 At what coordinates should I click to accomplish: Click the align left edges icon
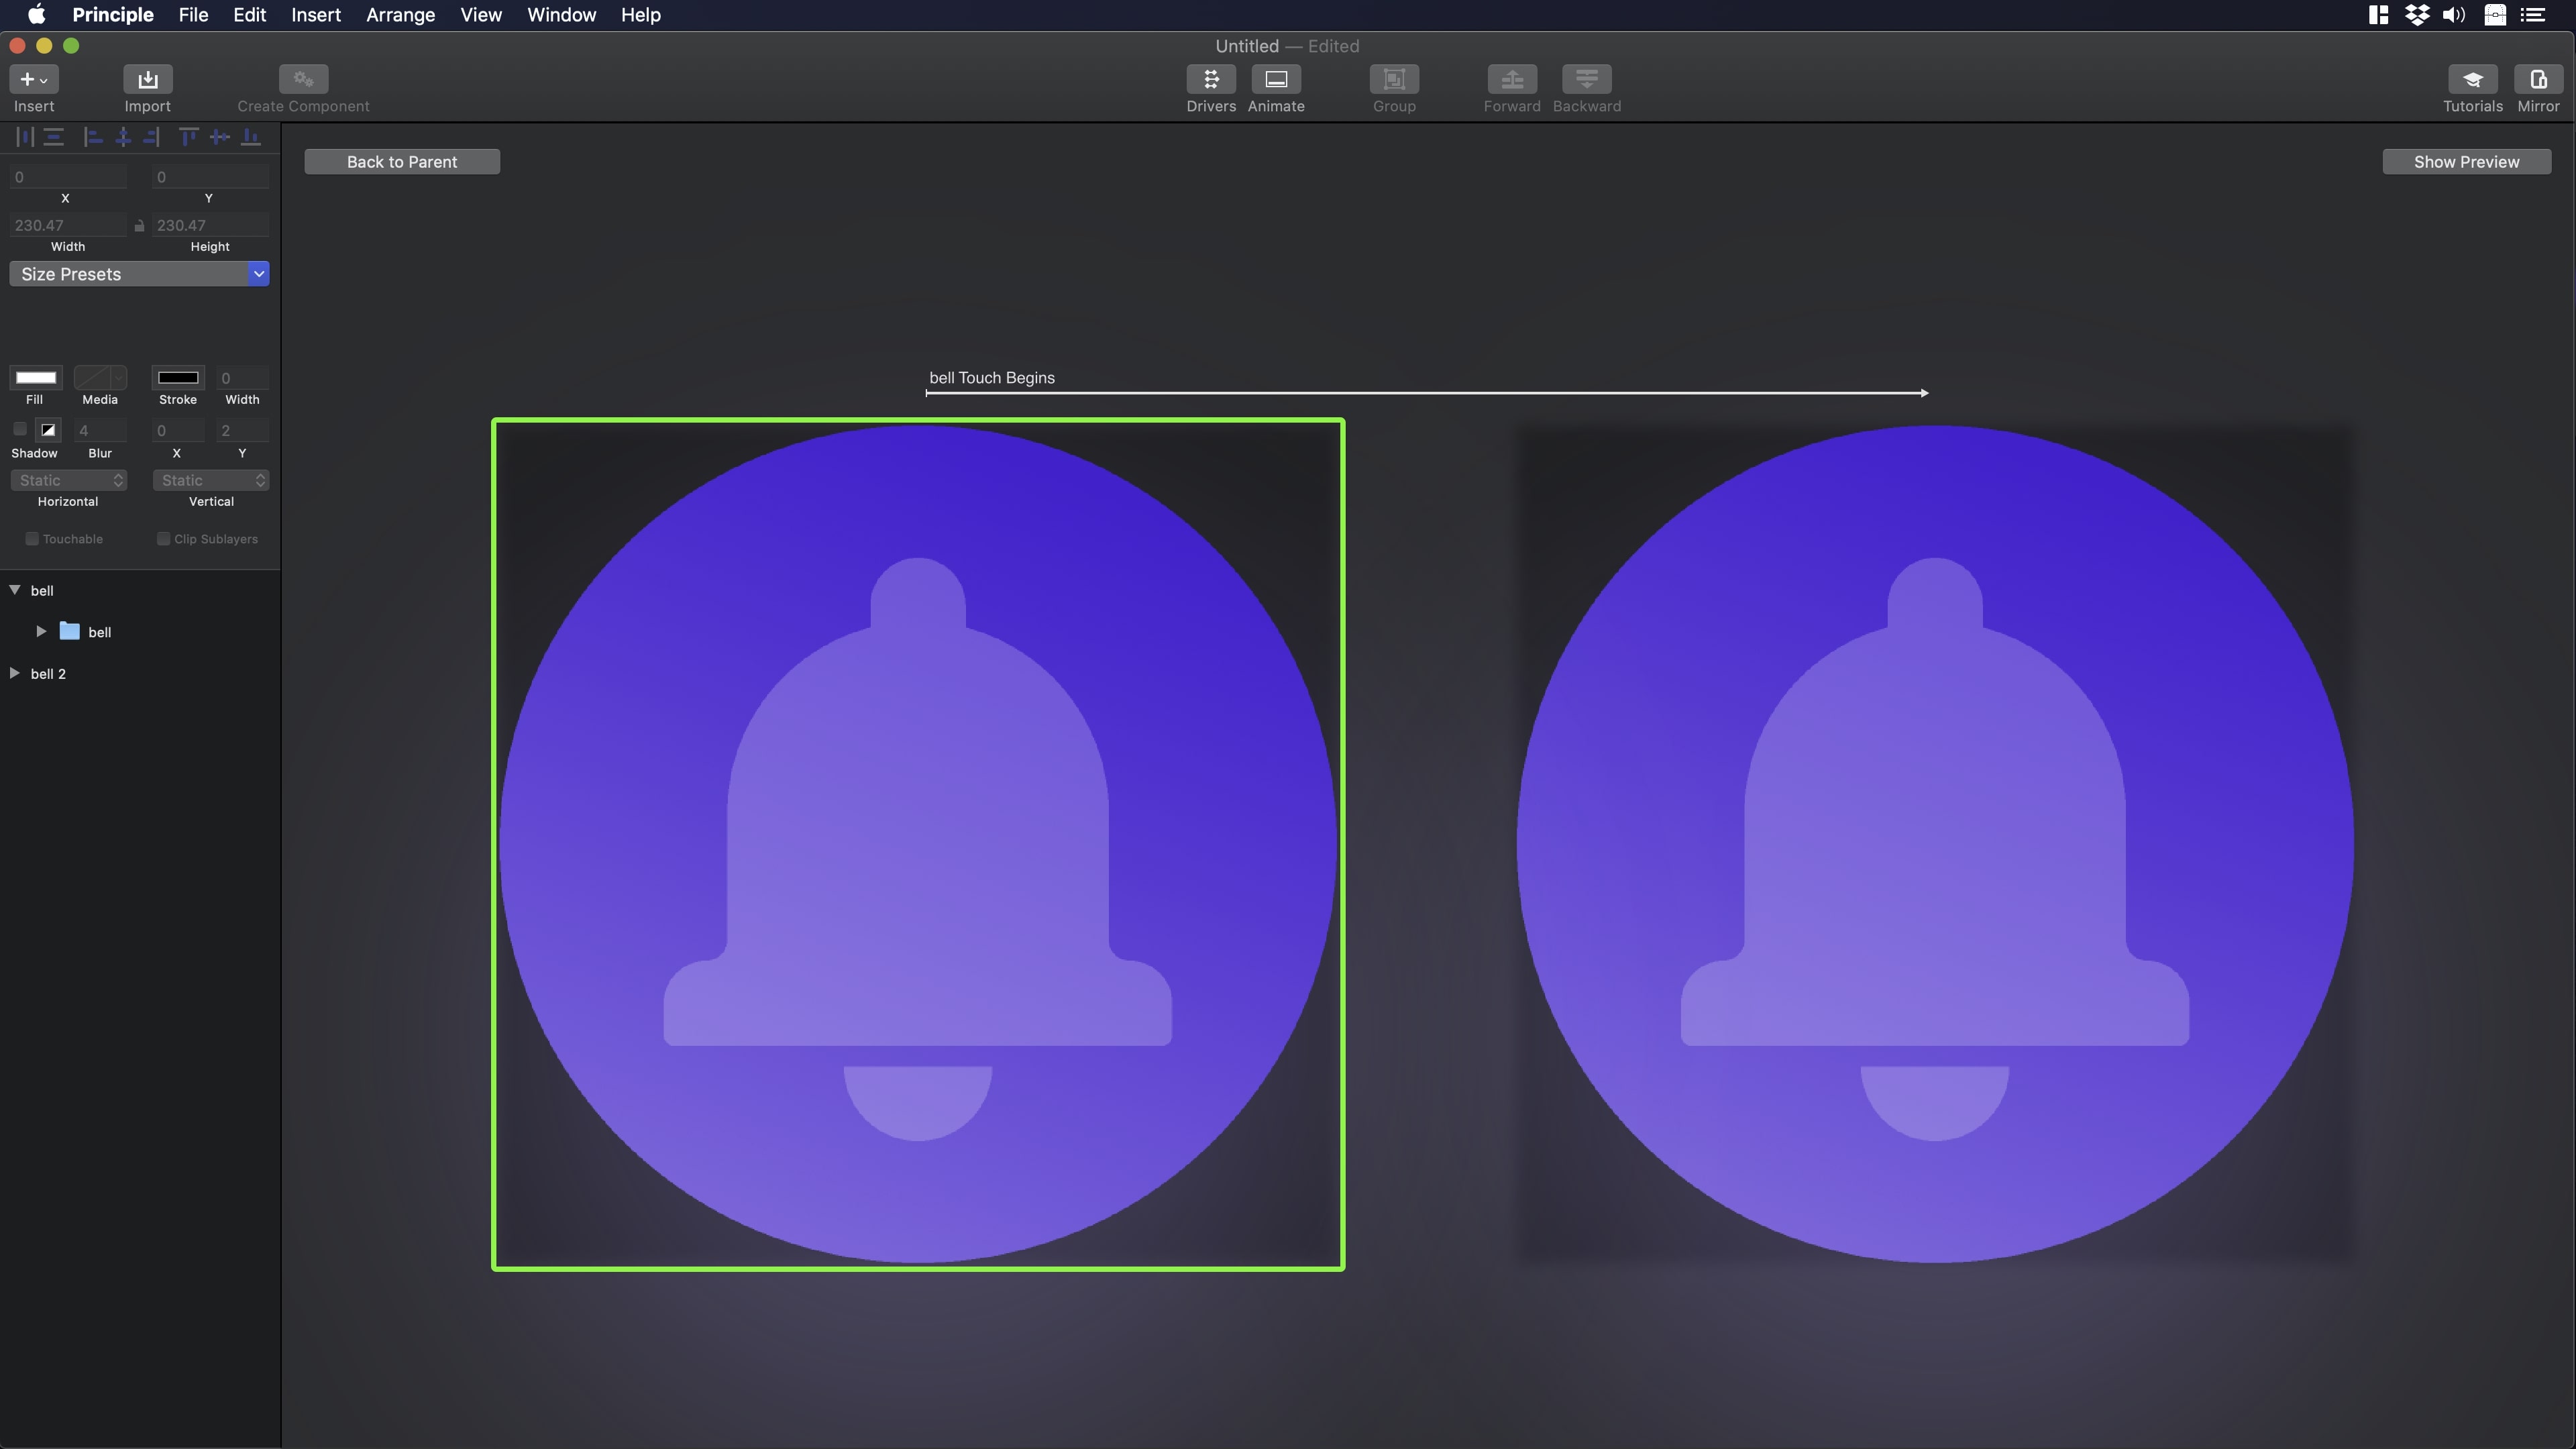pyautogui.click(x=93, y=138)
